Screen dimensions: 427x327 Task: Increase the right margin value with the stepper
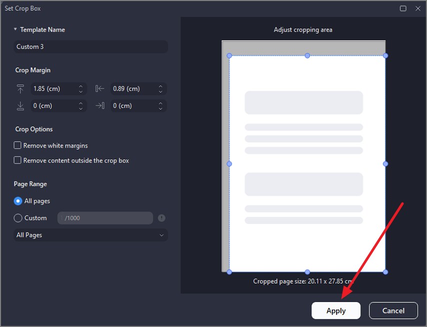coord(160,103)
